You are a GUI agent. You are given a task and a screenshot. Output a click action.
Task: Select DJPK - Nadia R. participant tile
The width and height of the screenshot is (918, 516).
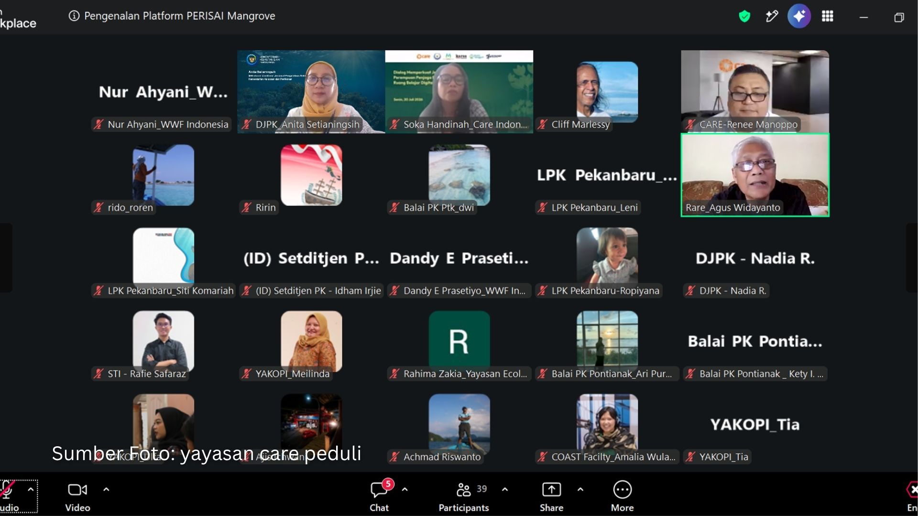click(x=755, y=258)
